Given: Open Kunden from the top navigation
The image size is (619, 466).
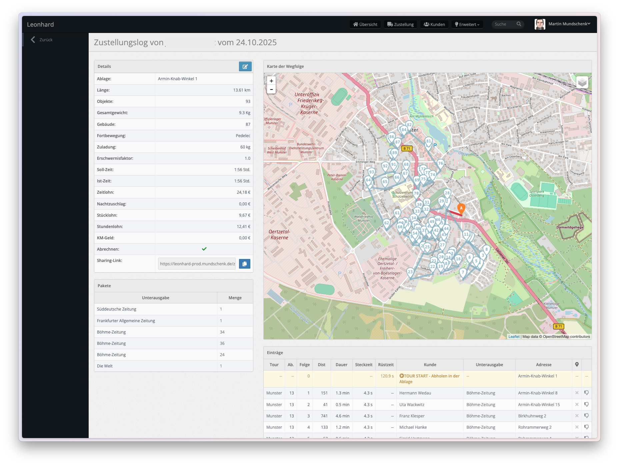Looking at the screenshot, I should [x=434, y=24].
